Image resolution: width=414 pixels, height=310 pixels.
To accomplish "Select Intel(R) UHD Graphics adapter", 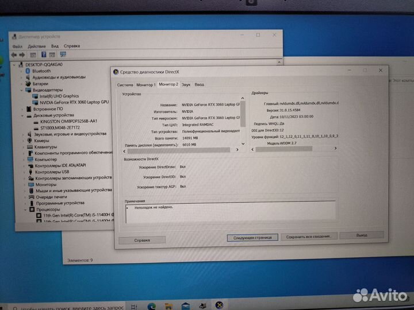I will (59, 96).
